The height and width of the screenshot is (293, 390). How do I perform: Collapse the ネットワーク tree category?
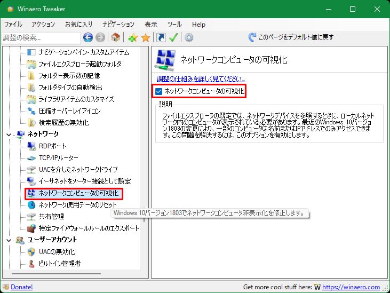[9, 134]
